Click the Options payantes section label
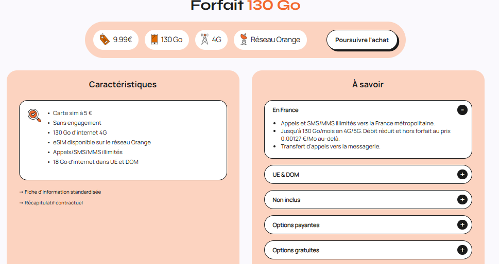 click(x=296, y=225)
